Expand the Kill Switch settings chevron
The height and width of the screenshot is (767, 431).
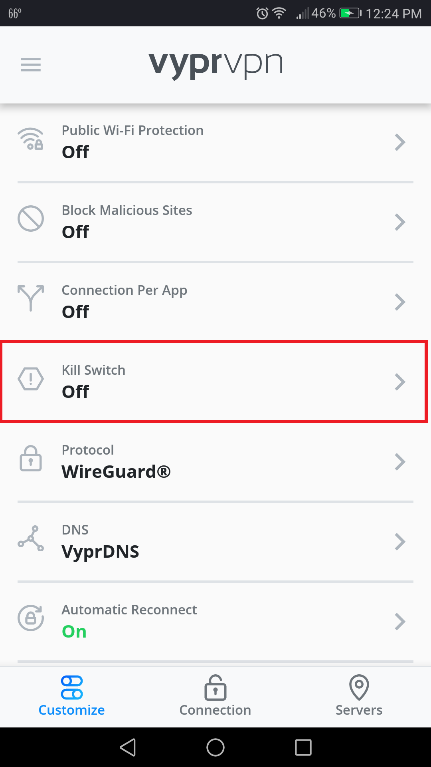coord(400,382)
